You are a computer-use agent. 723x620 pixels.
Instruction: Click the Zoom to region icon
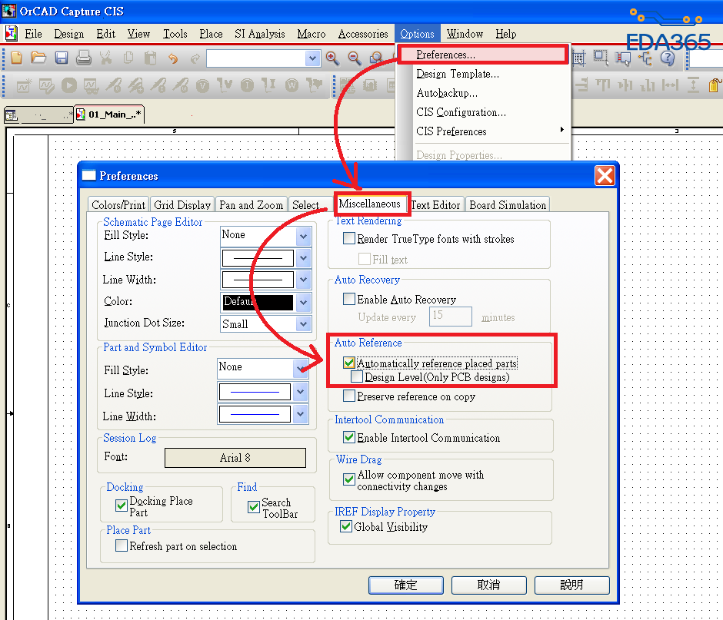coord(377,58)
